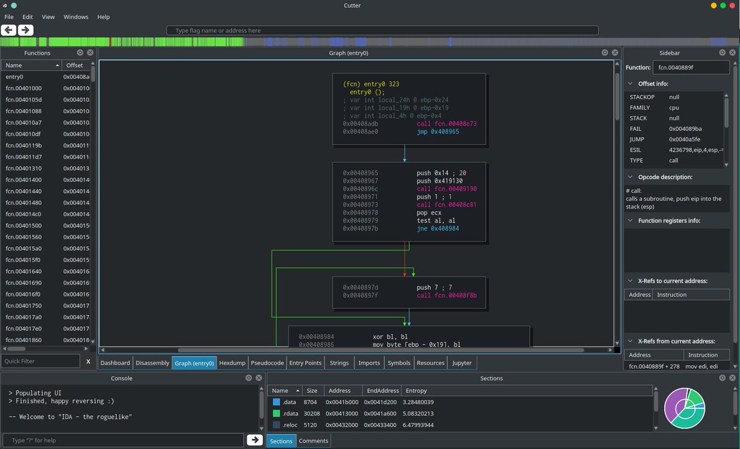The width and height of the screenshot is (740, 449).
Task: Click jmp 0x408965 instruction in graph
Action: 438,132
